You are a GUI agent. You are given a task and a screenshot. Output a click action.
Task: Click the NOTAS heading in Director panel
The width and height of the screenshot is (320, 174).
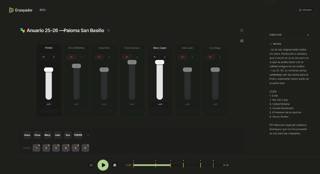(x=277, y=44)
